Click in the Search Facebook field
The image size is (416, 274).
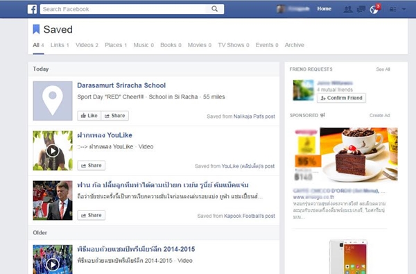click(x=132, y=9)
